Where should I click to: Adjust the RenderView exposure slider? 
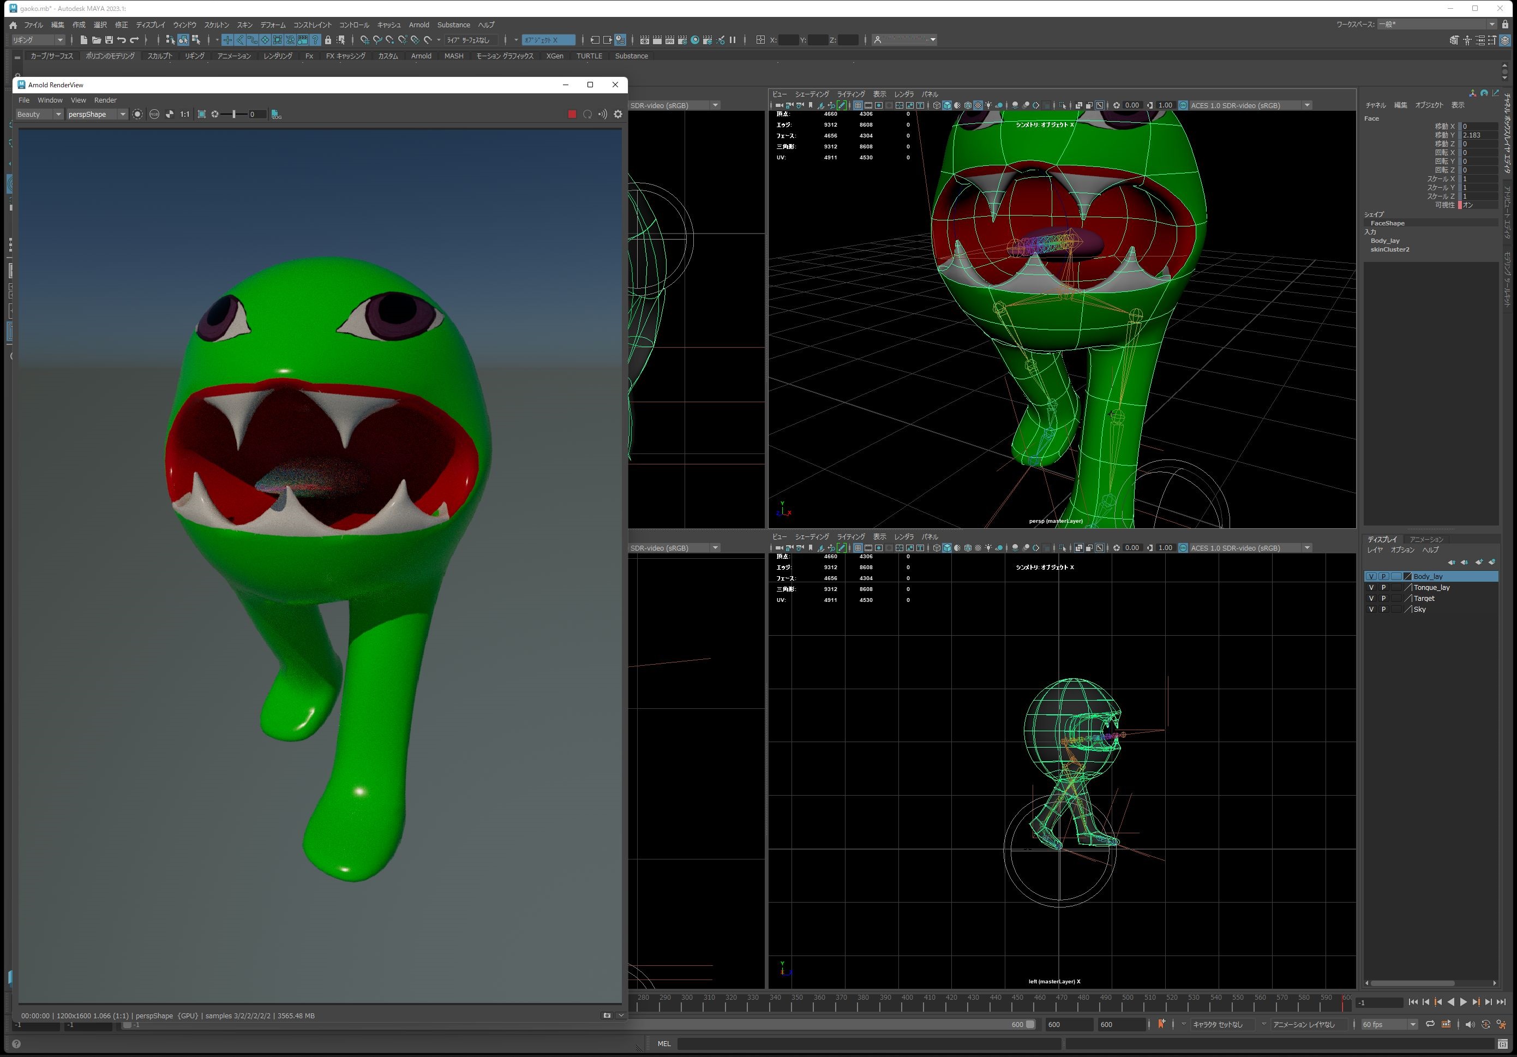[234, 115]
